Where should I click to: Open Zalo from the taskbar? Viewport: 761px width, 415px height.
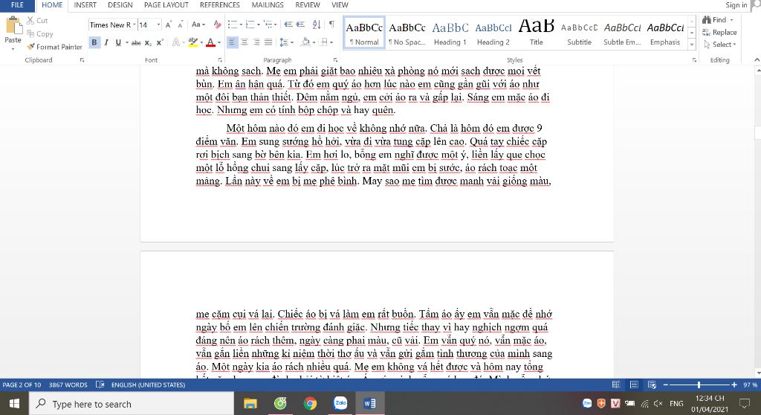pyautogui.click(x=340, y=403)
